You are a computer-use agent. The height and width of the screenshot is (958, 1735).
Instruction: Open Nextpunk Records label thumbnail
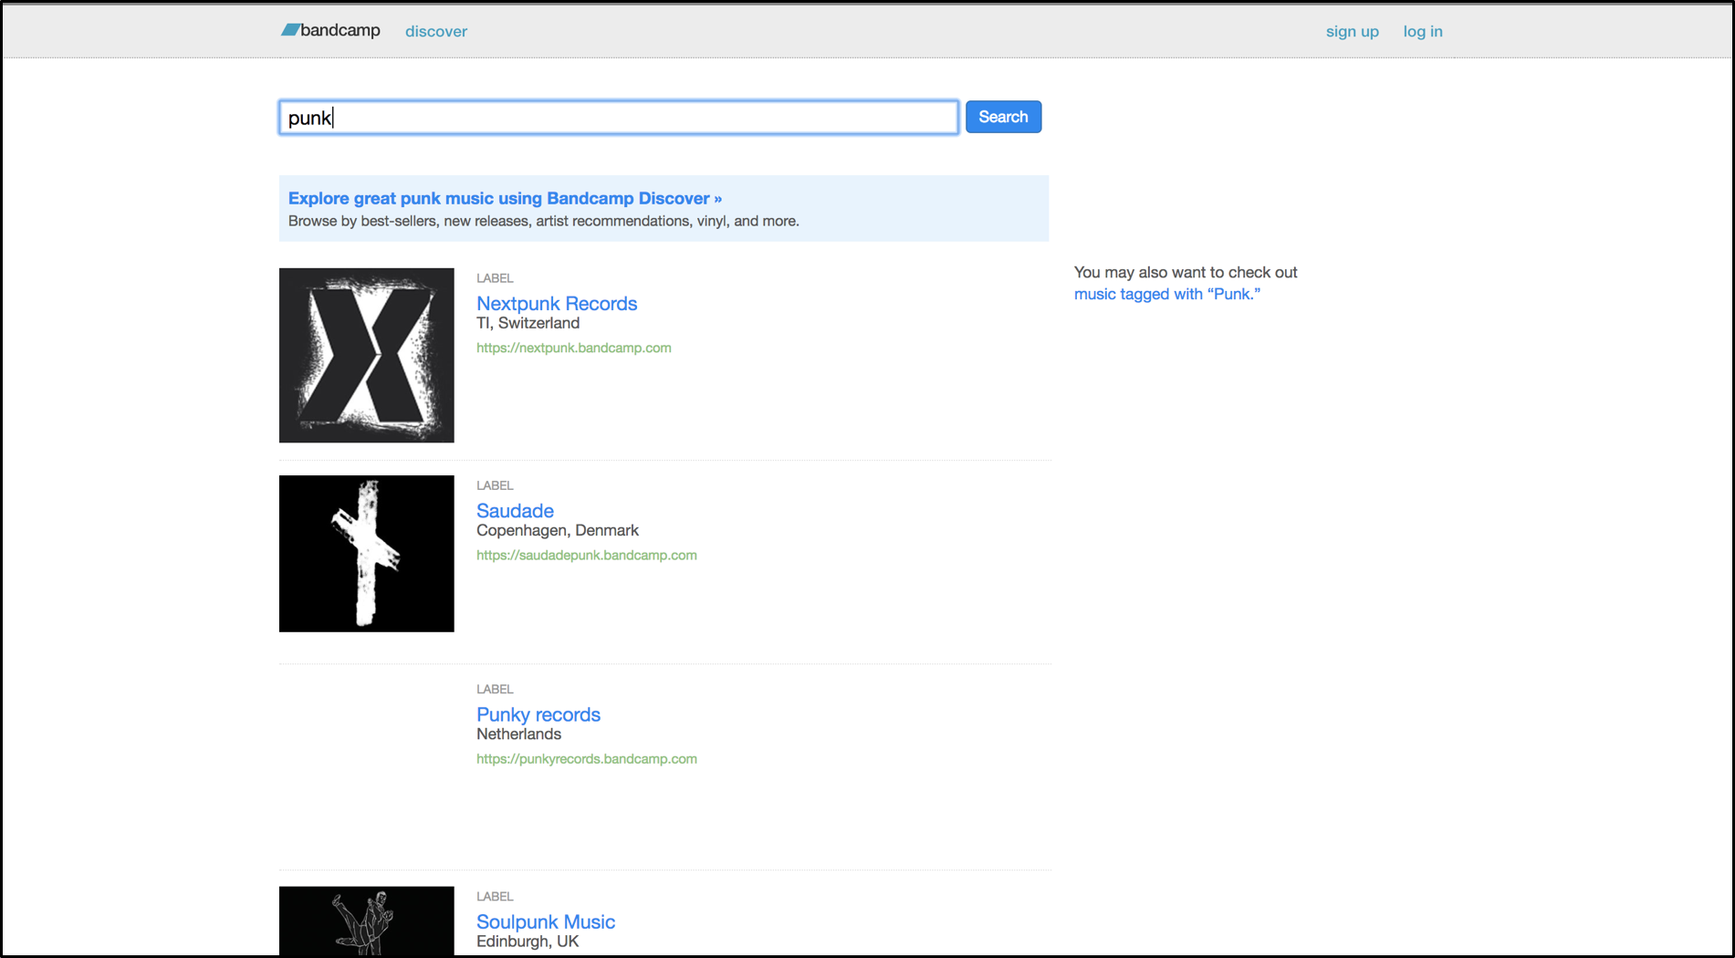pyautogui.click(x=367, y=355)
